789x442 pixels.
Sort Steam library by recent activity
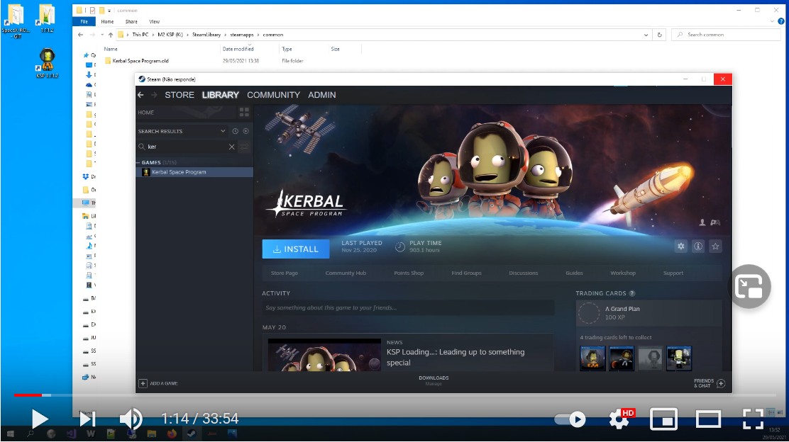tap(235, 131)
